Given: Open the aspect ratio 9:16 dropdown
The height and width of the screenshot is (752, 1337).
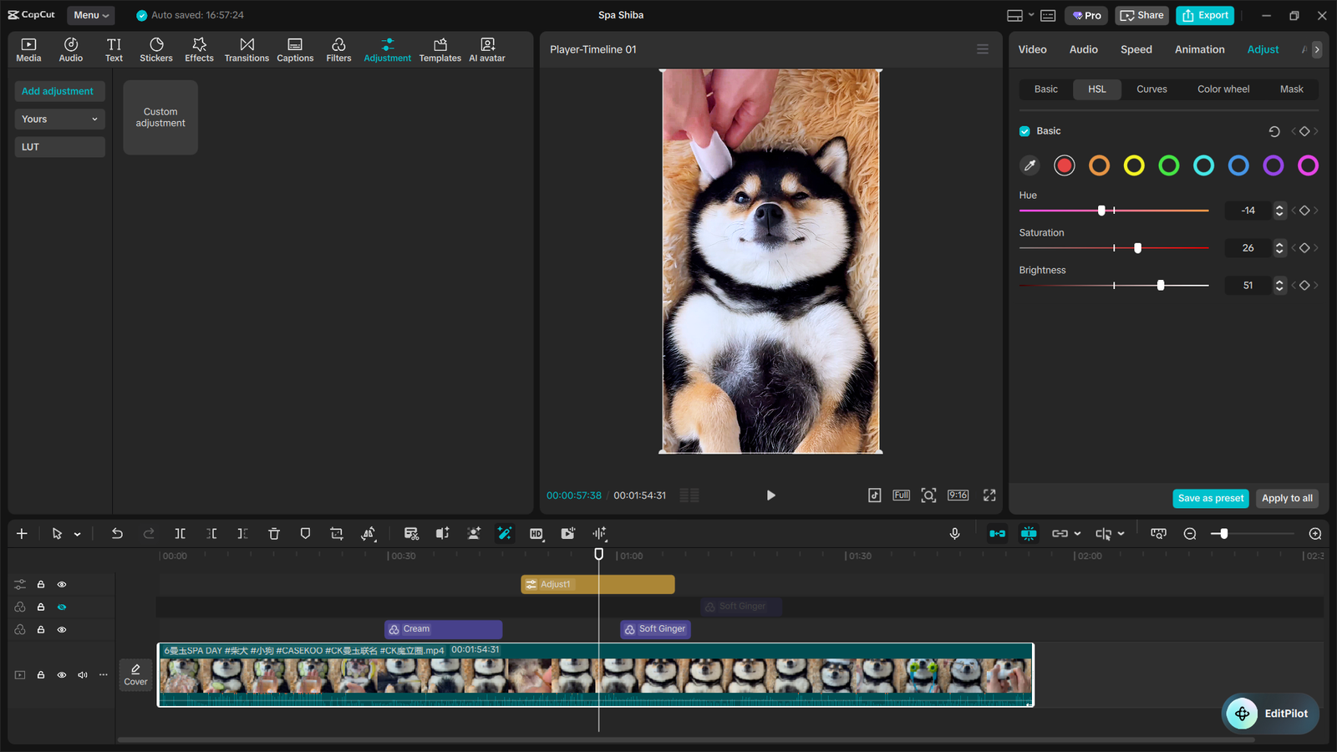Looking at the screenshot, I should pyautogui.click(x=958, y=495).
